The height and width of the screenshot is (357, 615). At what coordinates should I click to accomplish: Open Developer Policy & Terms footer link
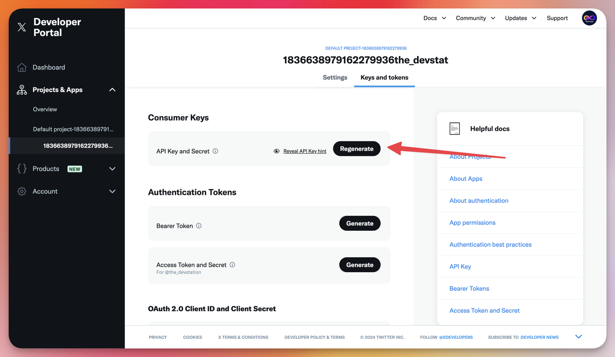pos(315,337)
